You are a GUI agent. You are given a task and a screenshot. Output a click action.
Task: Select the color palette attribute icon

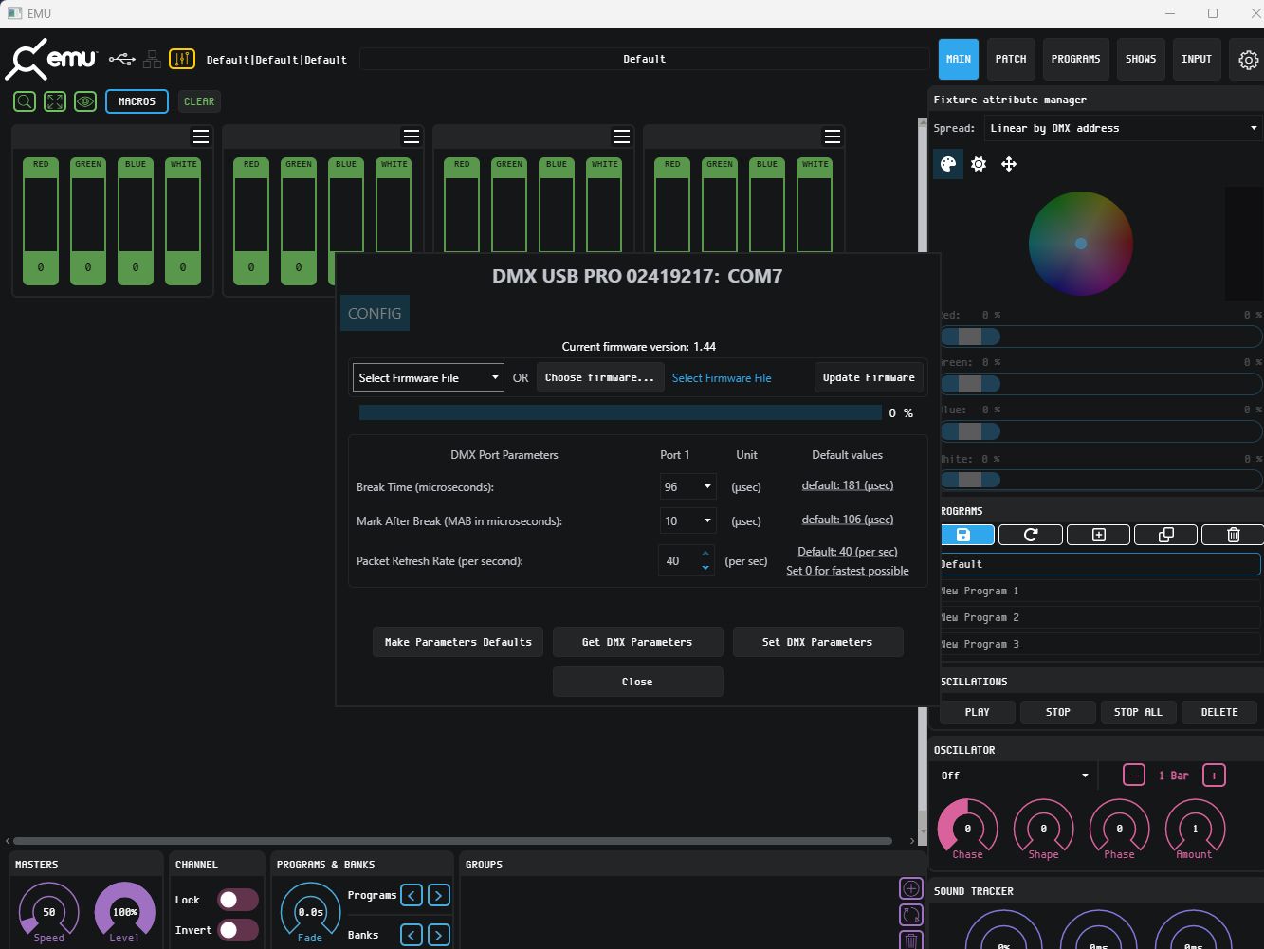947,164
